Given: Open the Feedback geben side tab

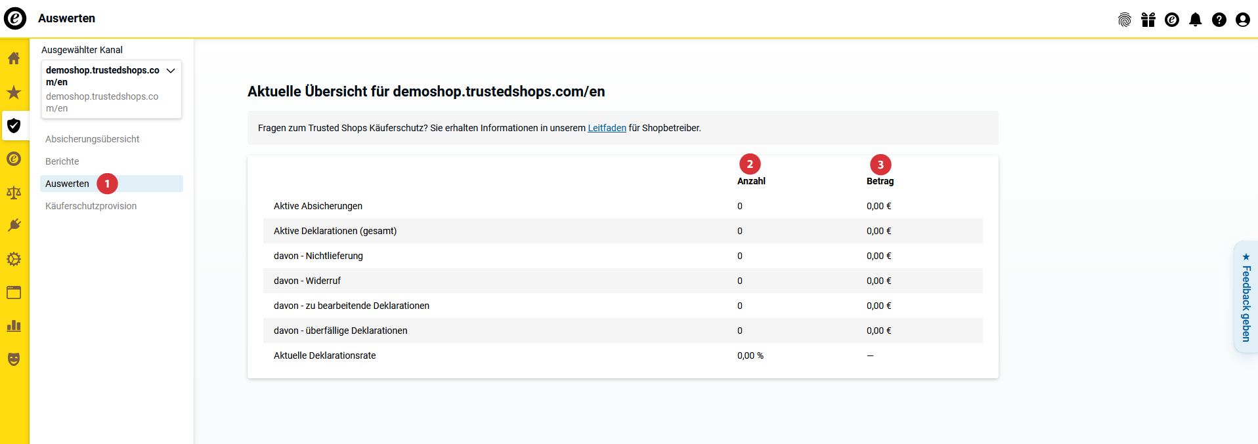Looking at the screenshot, I should [x=1246, y=297].
